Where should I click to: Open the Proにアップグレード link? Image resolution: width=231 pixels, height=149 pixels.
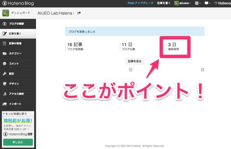141,3
